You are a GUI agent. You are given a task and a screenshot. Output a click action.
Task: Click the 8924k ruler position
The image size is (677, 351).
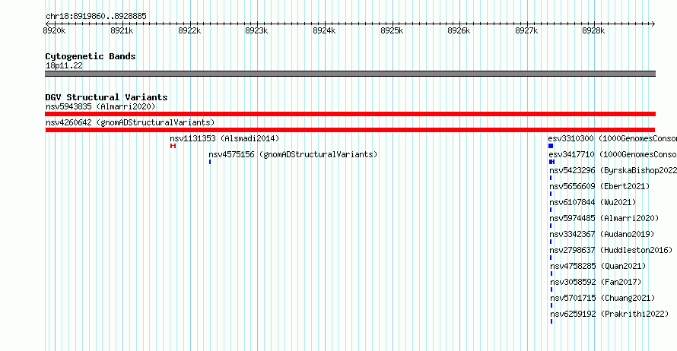[324, 30]
